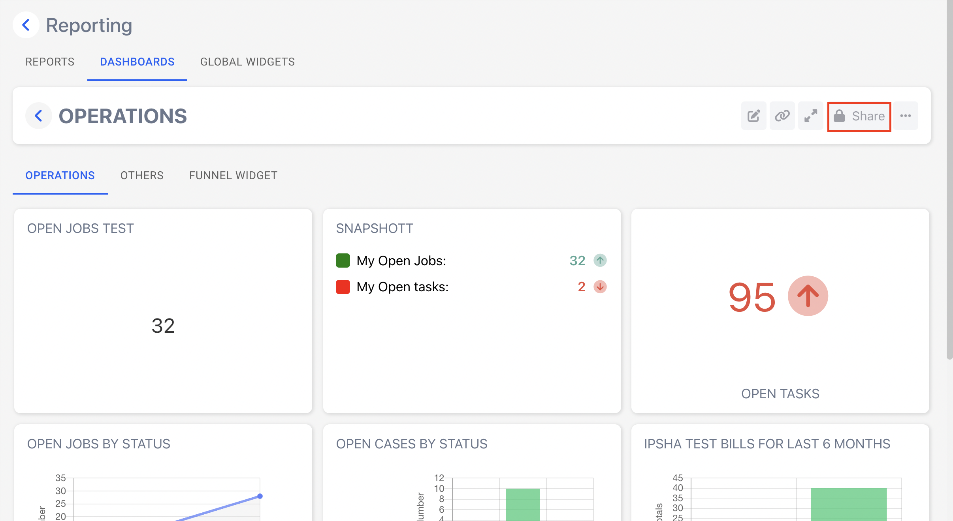Click the OPEN JOBS BY STATUS widget title
Image resolution: width=953 pixels, height=521 pixels.
tap(99, 444)
